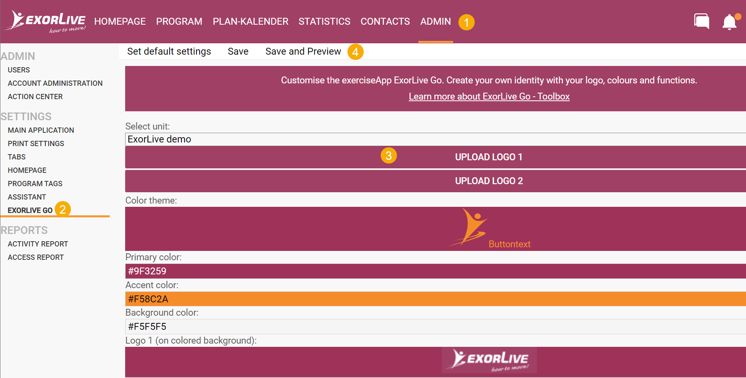Open Homepage settings in sidebar
746x378 pixels.
[27, 170]
